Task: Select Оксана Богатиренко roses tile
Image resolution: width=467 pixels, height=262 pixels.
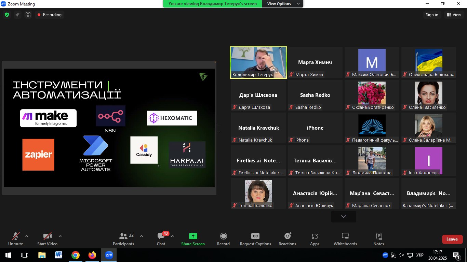Action: click(x=372, y=95)
